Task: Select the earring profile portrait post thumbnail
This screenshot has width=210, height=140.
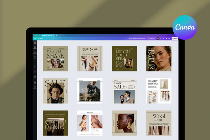Action: pyautogui.click(x=124, y=123)
